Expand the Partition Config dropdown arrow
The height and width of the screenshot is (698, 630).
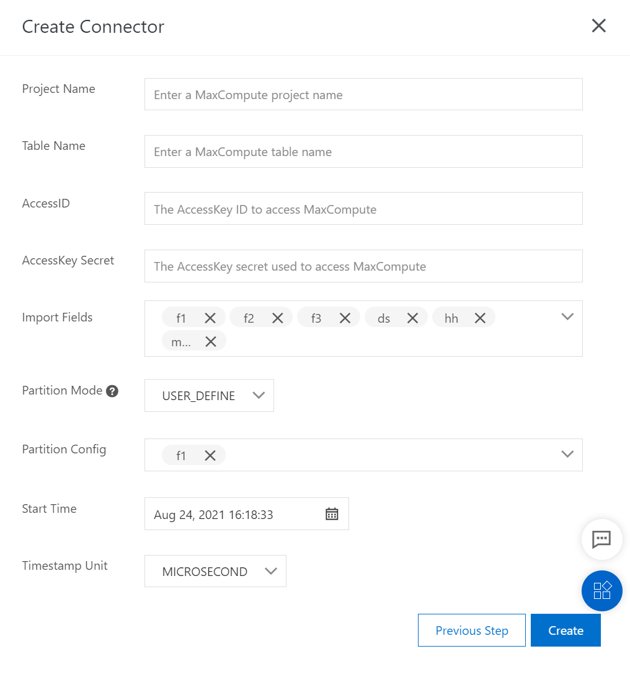[567, 455]
